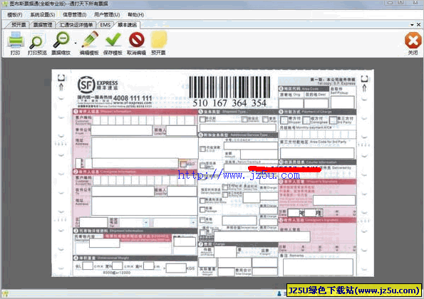Click the yellow 预开票 toolbar icon
Image resolution: width=424 pixels, height=299 pixels.
pyautogui.click(x=159, y=40)
